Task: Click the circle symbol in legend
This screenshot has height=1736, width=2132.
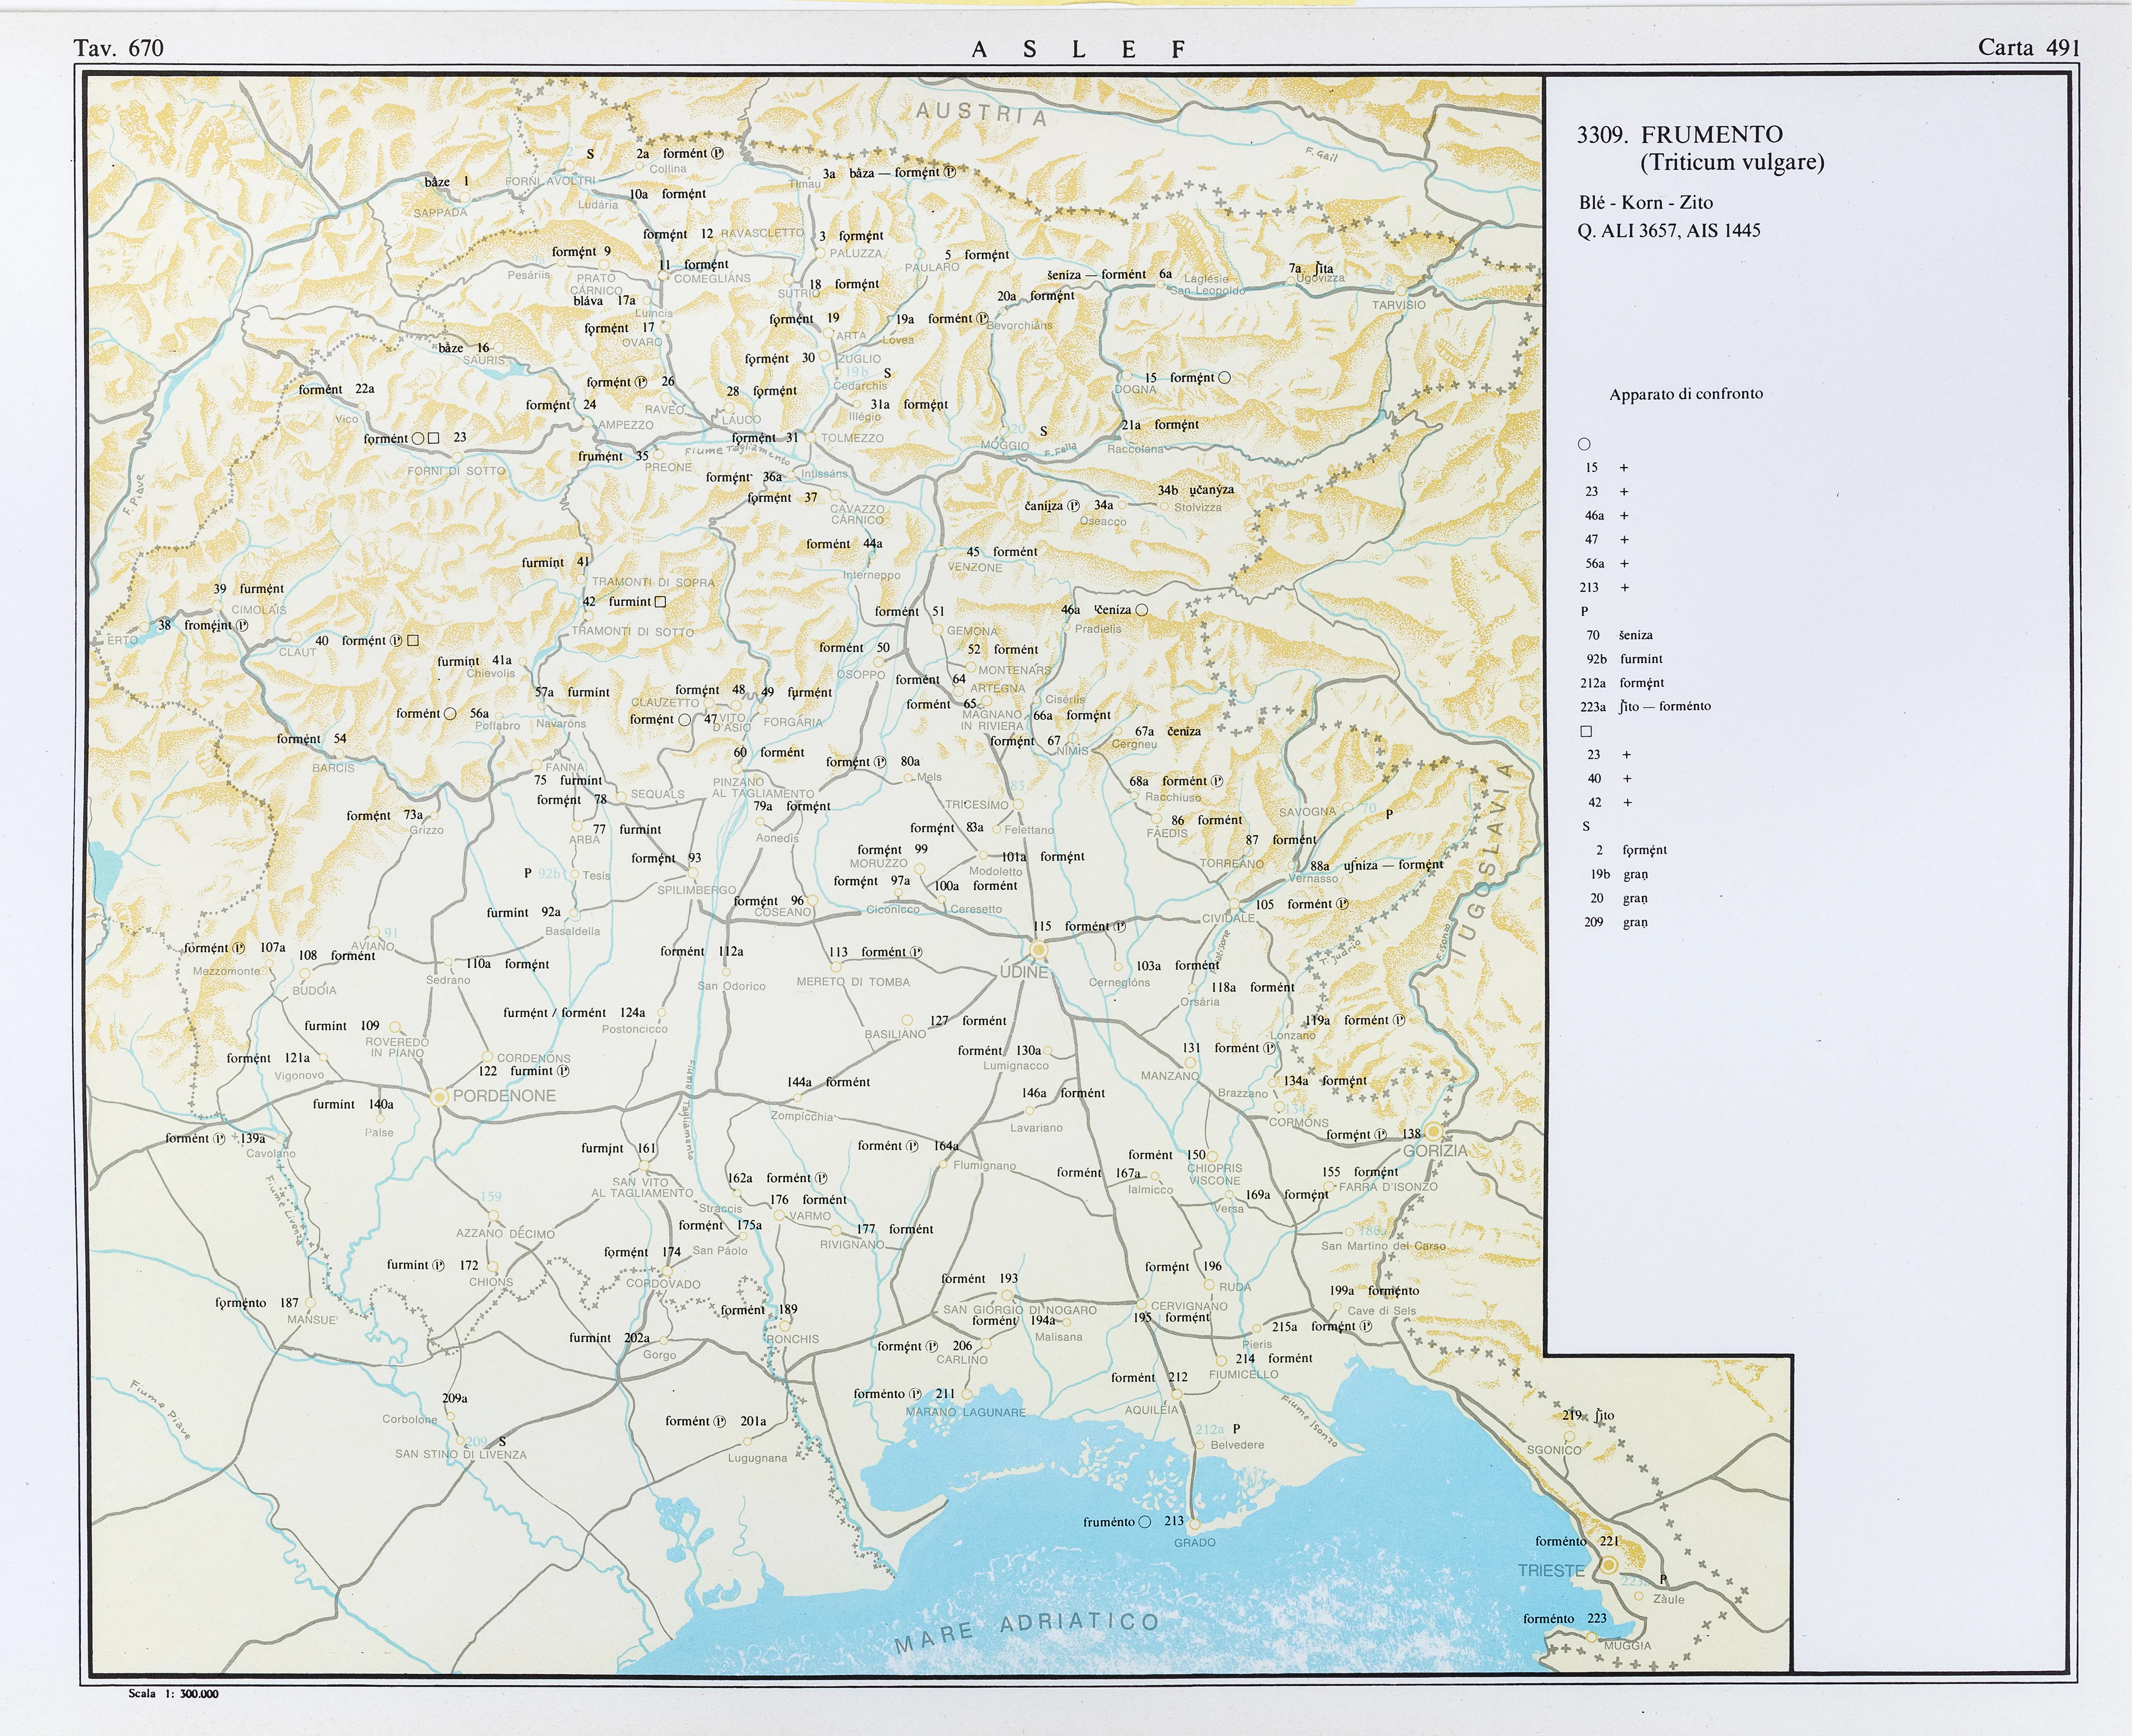Action: (1584, 444)
